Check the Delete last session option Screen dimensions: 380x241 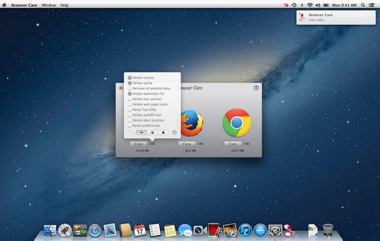(130, 99)
